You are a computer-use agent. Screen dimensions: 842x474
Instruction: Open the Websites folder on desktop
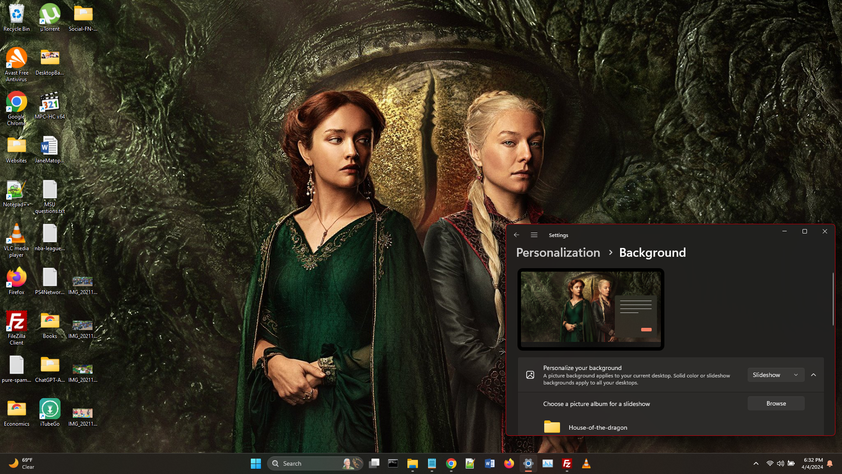[x=17, y=149]
